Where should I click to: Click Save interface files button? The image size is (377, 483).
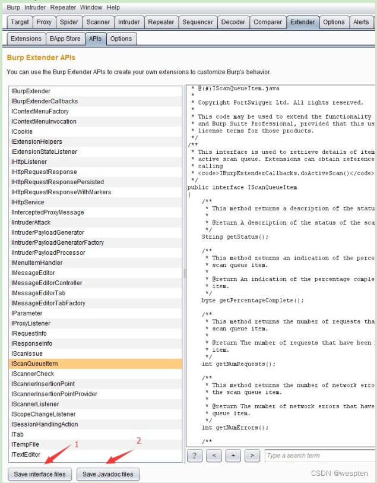[x=40, y=474]
